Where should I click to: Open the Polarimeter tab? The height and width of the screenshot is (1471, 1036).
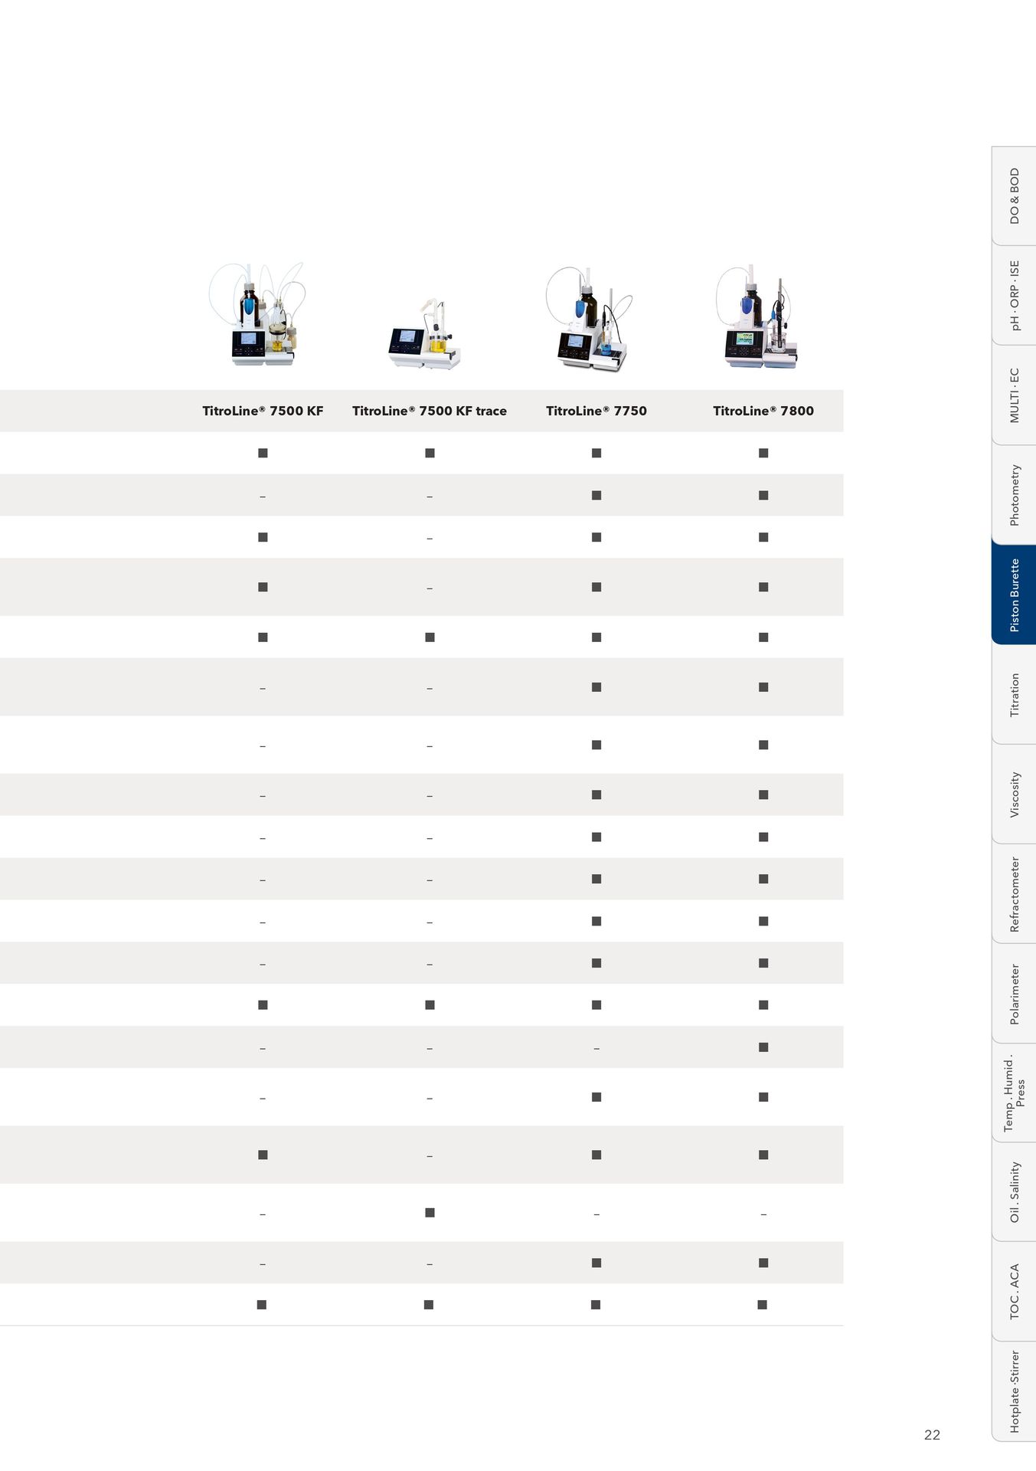click(x=1015, y=993)
